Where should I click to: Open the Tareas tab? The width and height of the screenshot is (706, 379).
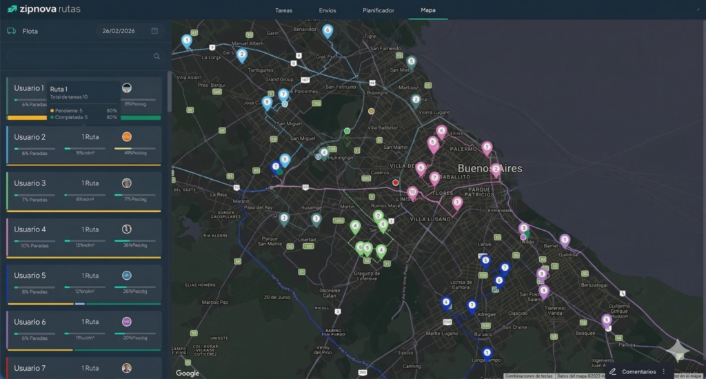coord(283,10)
